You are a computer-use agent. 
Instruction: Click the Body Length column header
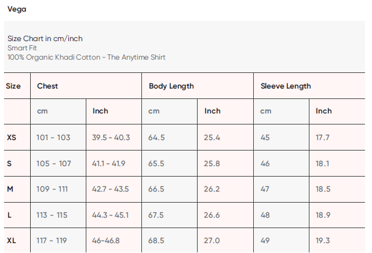tap(172, 86)
